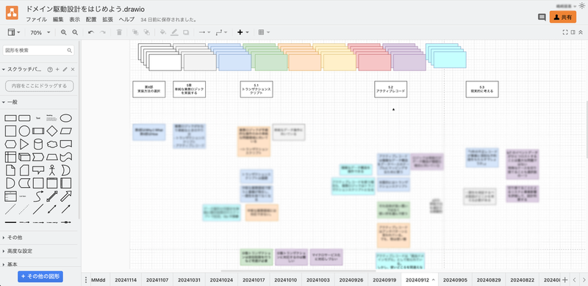Open the comments speech-bubble icon
The image size is (588, 286).
tap(542, 17)
